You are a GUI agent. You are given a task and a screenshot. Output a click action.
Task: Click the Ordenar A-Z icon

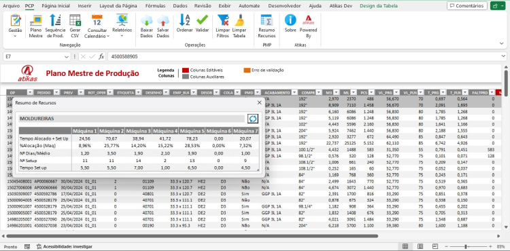185,20
